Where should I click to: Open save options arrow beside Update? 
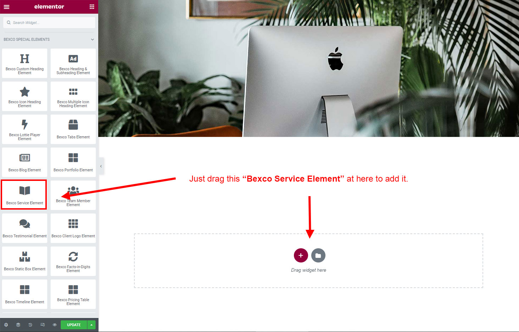pos(91,325)
